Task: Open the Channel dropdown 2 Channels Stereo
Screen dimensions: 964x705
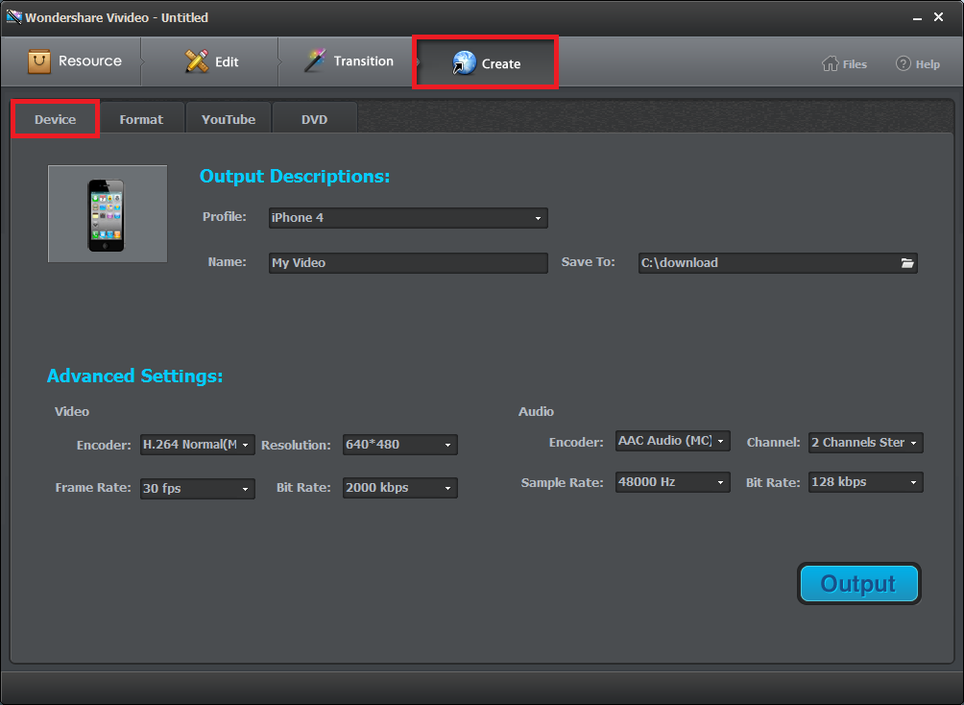Action: pos(866,443)
